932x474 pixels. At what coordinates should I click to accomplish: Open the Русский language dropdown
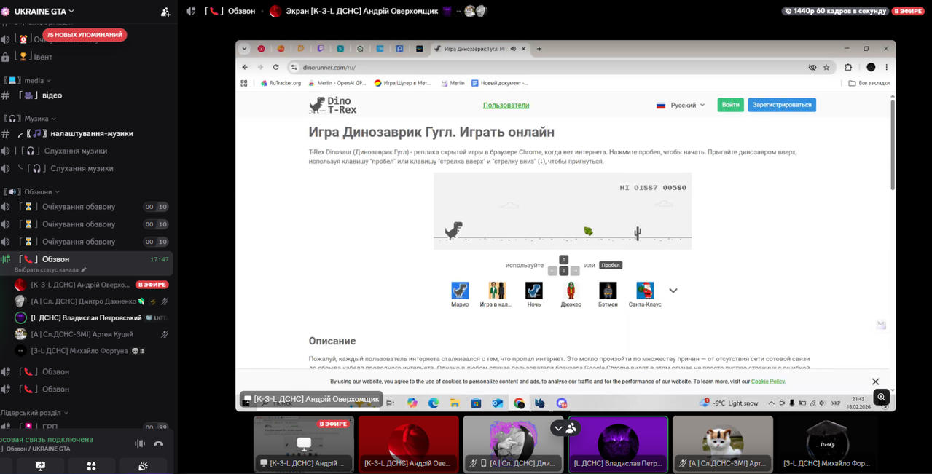[681, 106]
